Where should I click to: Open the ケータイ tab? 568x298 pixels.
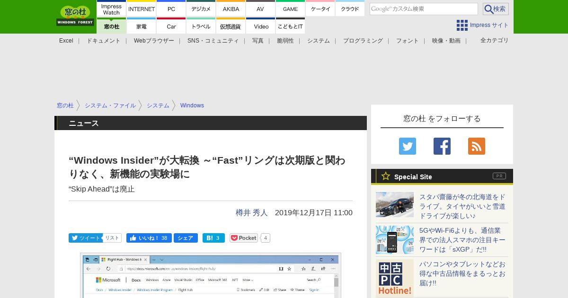(320, 9)
